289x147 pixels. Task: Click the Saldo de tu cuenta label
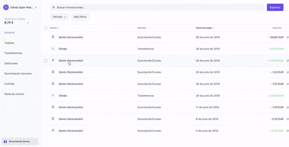coord(14,19)
